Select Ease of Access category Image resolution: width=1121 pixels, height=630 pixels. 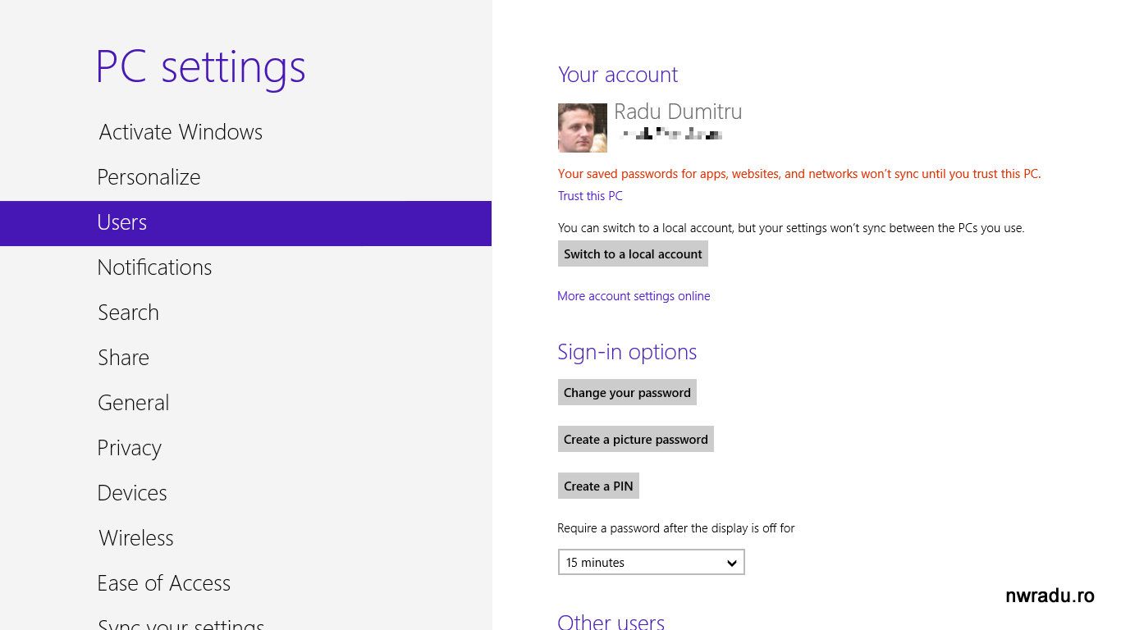coord(163,583)
